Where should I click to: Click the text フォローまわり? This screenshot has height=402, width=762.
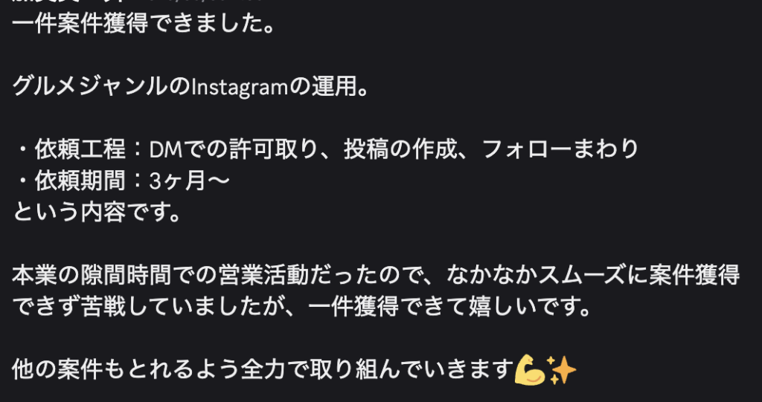point(560,149)
